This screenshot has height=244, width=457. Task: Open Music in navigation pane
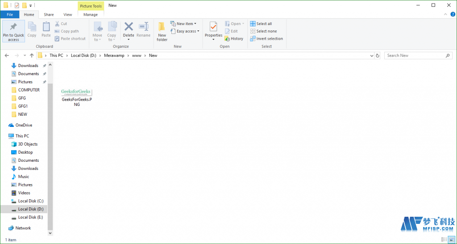(x=23, y=177)
